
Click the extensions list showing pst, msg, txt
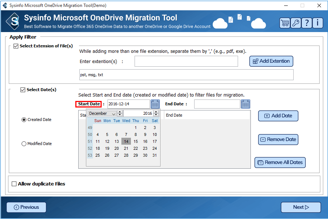tap(186, 75)
